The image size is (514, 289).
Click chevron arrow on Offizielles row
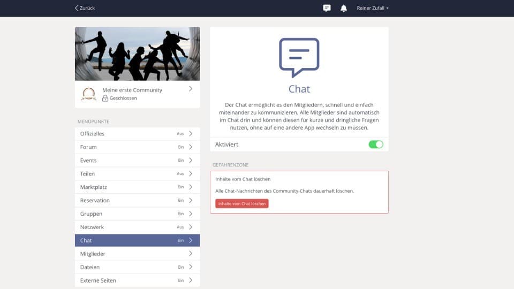[x=191, y=134]
